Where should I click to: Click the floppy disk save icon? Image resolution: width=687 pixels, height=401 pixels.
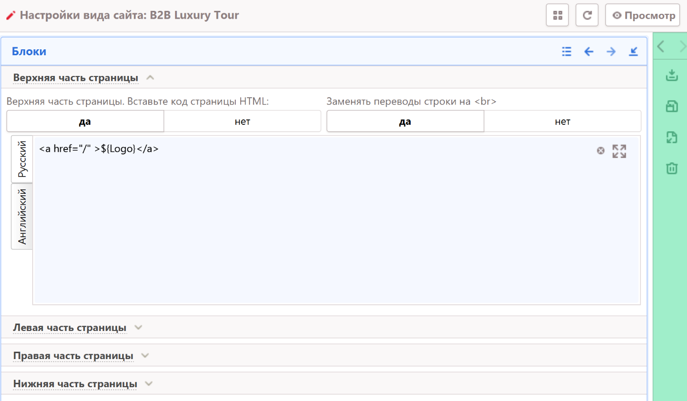[x=671, y=107]
